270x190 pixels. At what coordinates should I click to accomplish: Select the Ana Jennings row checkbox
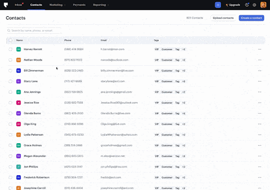(11, 92)
